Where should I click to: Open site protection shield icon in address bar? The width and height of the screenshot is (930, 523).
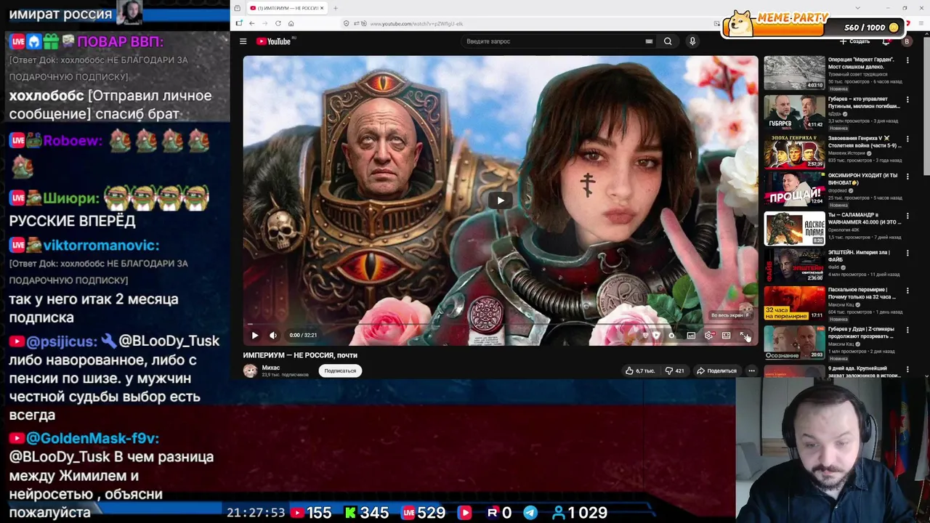[x=347, y=23]
